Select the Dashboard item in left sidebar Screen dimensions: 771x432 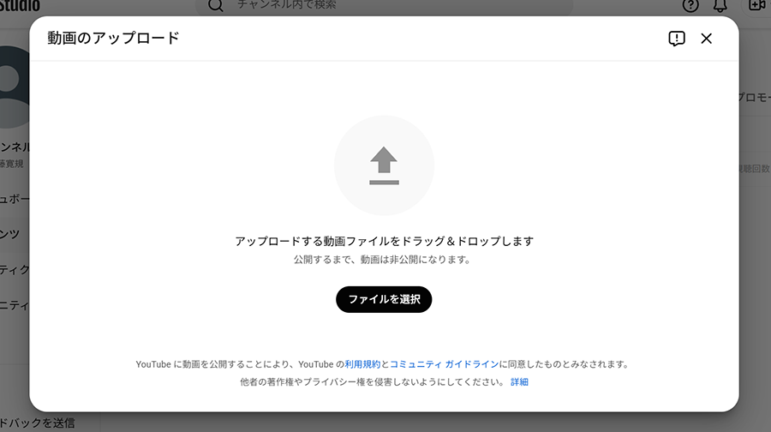tap(15, 199)
